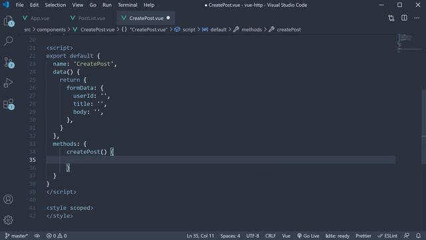Click the closing script tag

click(x=61, y=192)
